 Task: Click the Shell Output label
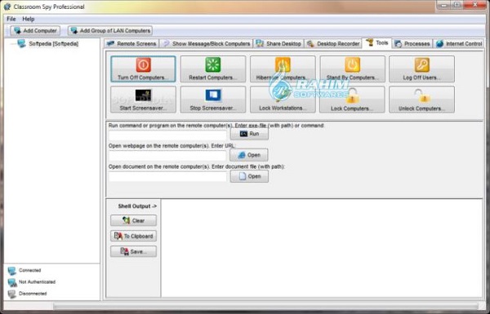[137, 206]
